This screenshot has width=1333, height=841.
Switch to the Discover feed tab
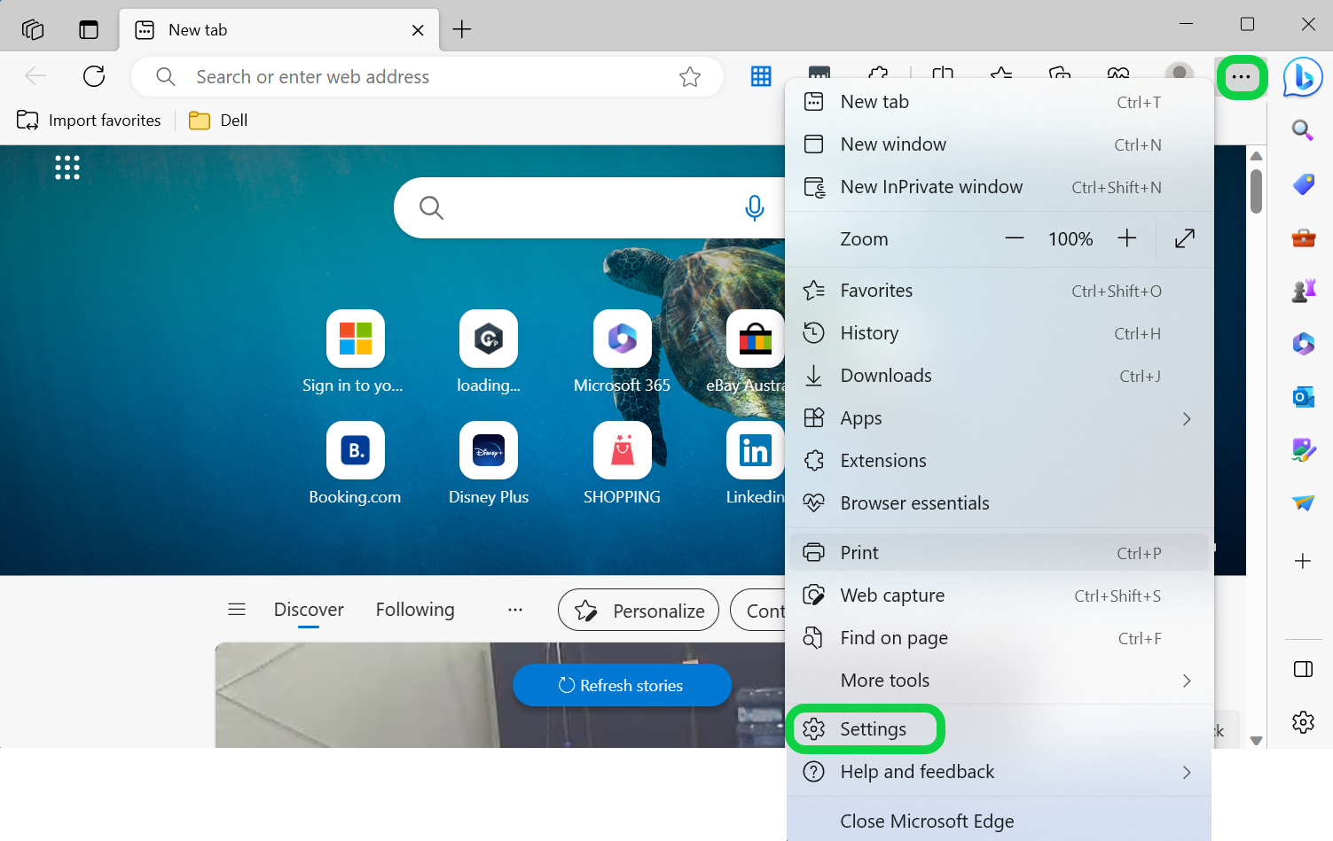pyautogui.click(x=309, y=610)
